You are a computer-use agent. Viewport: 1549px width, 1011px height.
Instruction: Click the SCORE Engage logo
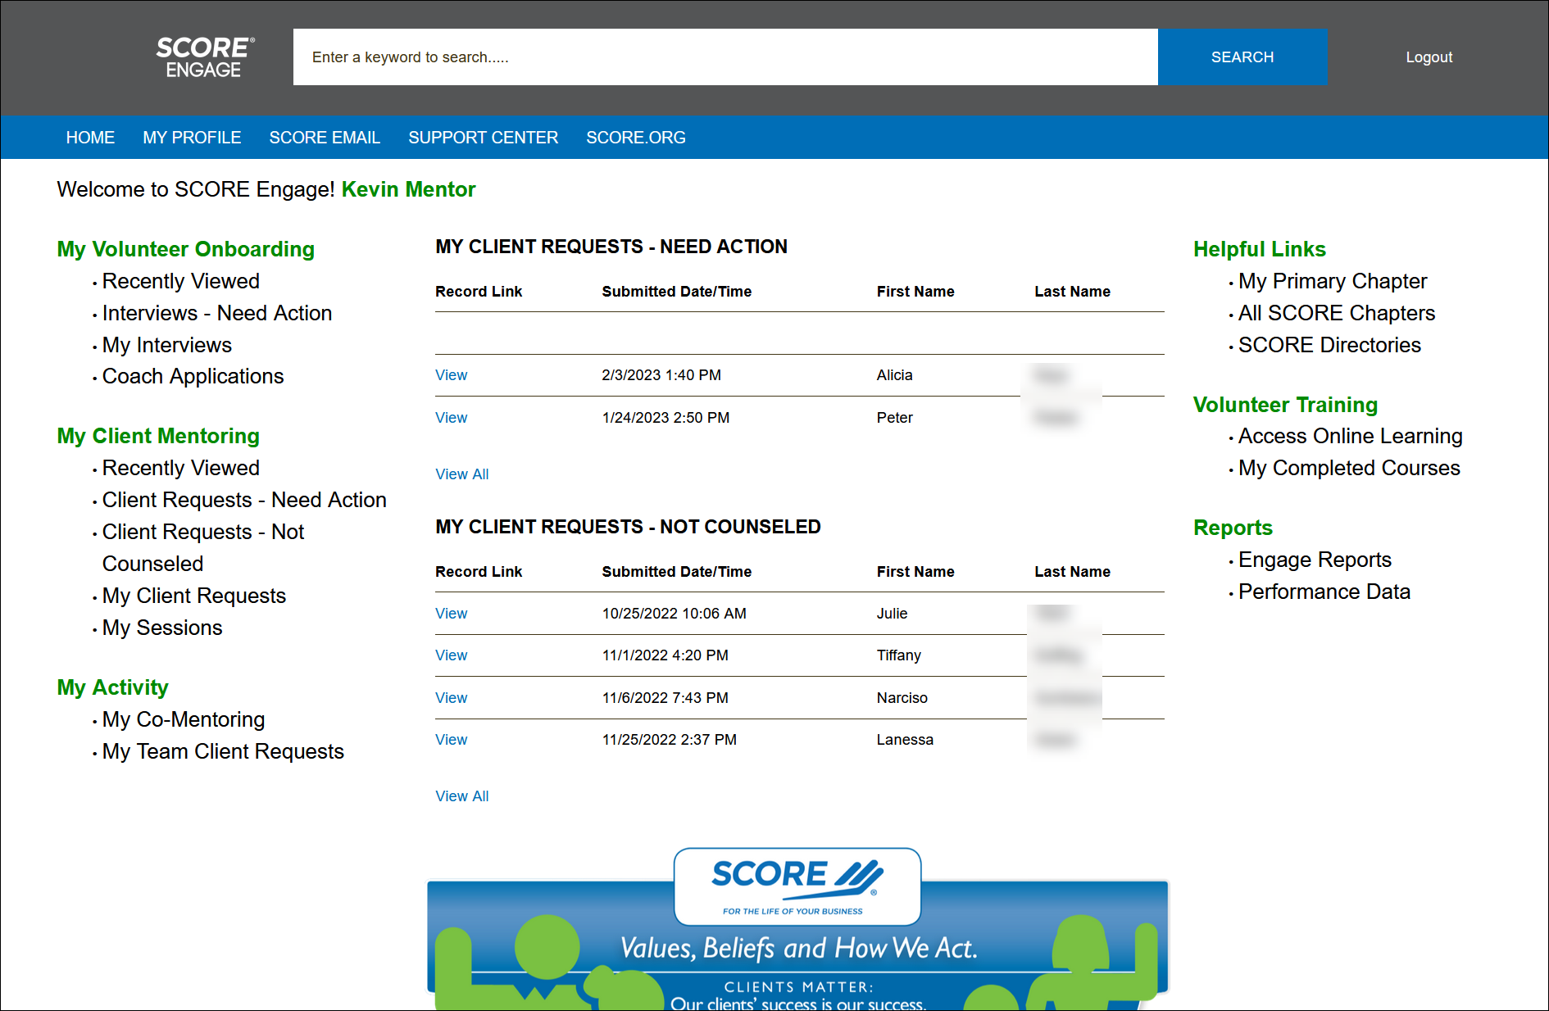pyautogui.click(x=205, y=57)
